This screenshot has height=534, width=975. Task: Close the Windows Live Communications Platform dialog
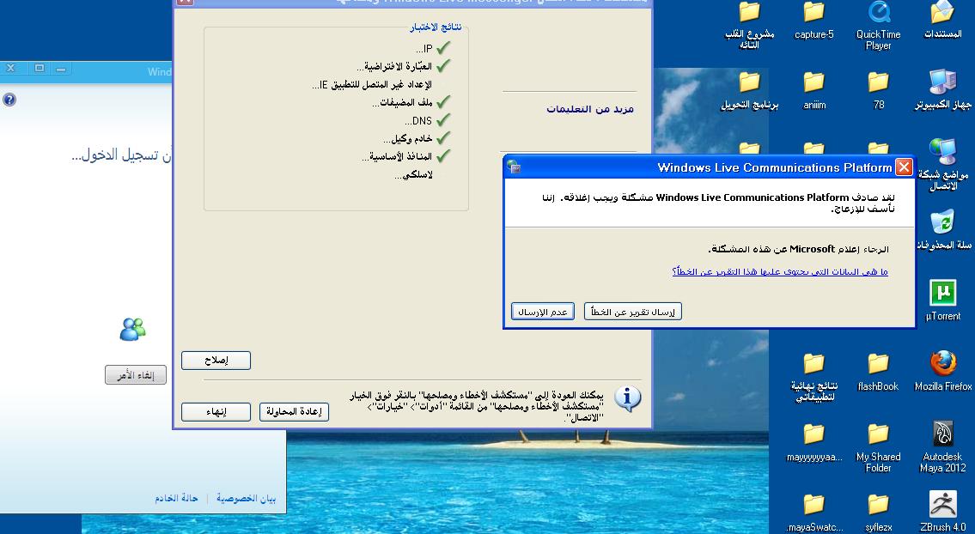[x=904, y=167]
